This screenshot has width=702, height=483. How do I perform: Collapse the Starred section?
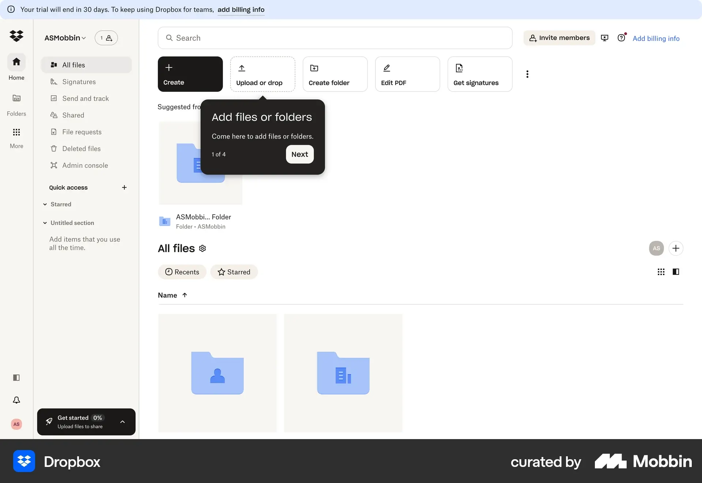45,204
